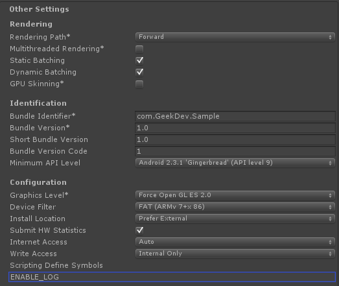
Task: Click the Dynamic Batching label
Action: coord(43,72)
